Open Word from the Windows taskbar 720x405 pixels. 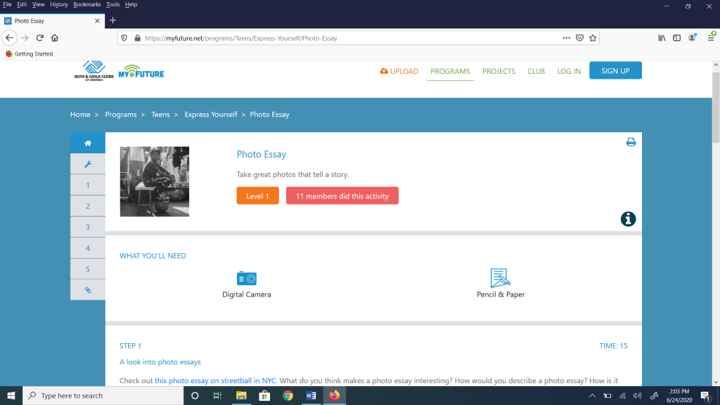point(311,395)
